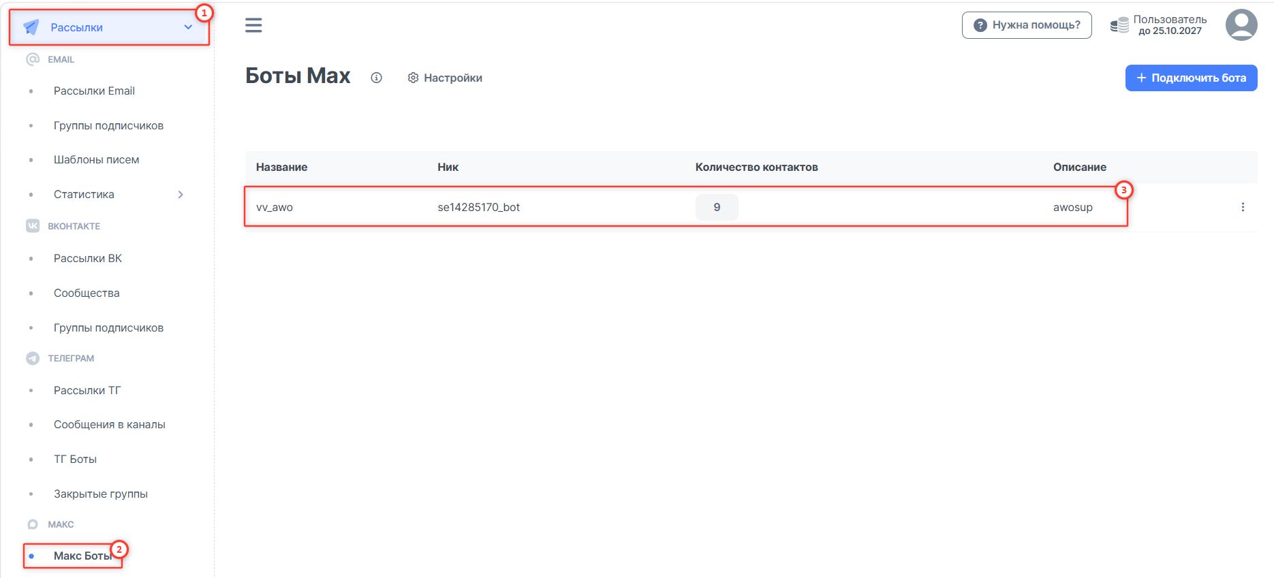Screen dimensions: 1274x578
Task: Collapse the Рассылки section chevron
Action: (x=188, y=27)
